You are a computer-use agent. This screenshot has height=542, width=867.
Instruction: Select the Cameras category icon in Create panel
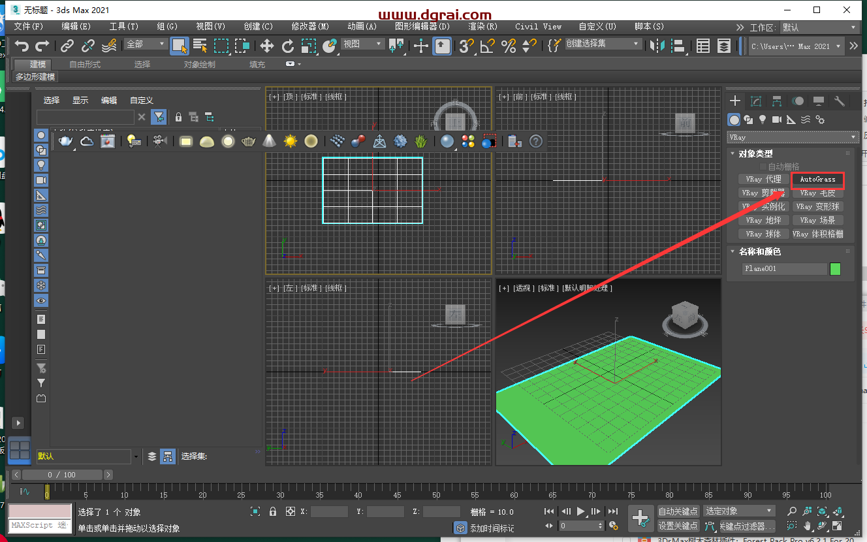(777, 120)
